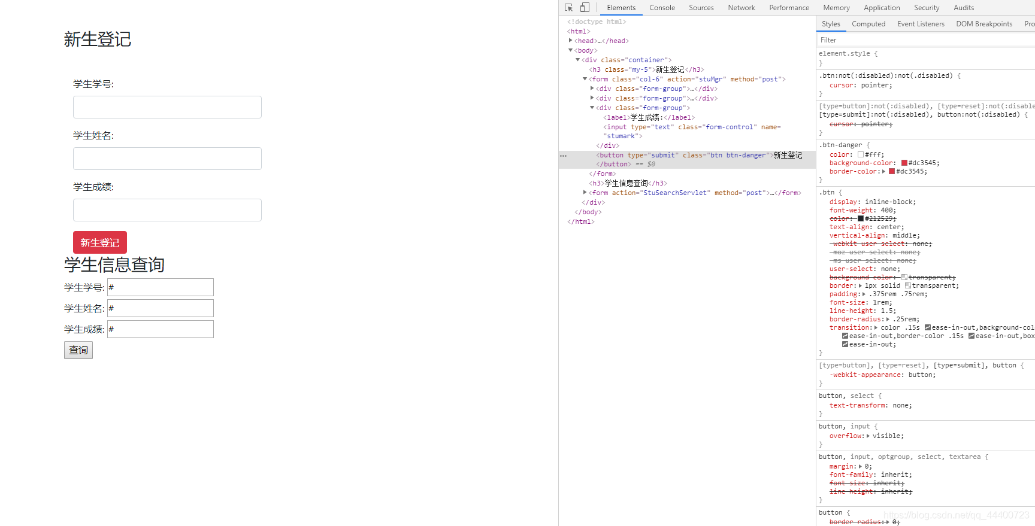This screenshot has width=1035, height=526.
Task: Open the Sources tab
Action: tap(701, 8)
